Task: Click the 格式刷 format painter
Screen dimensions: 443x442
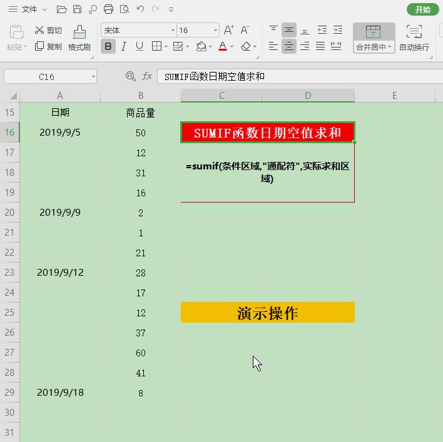Action: click(x=79, y=38)
